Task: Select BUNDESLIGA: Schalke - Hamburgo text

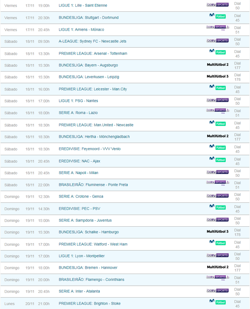Action: point(89,232)
